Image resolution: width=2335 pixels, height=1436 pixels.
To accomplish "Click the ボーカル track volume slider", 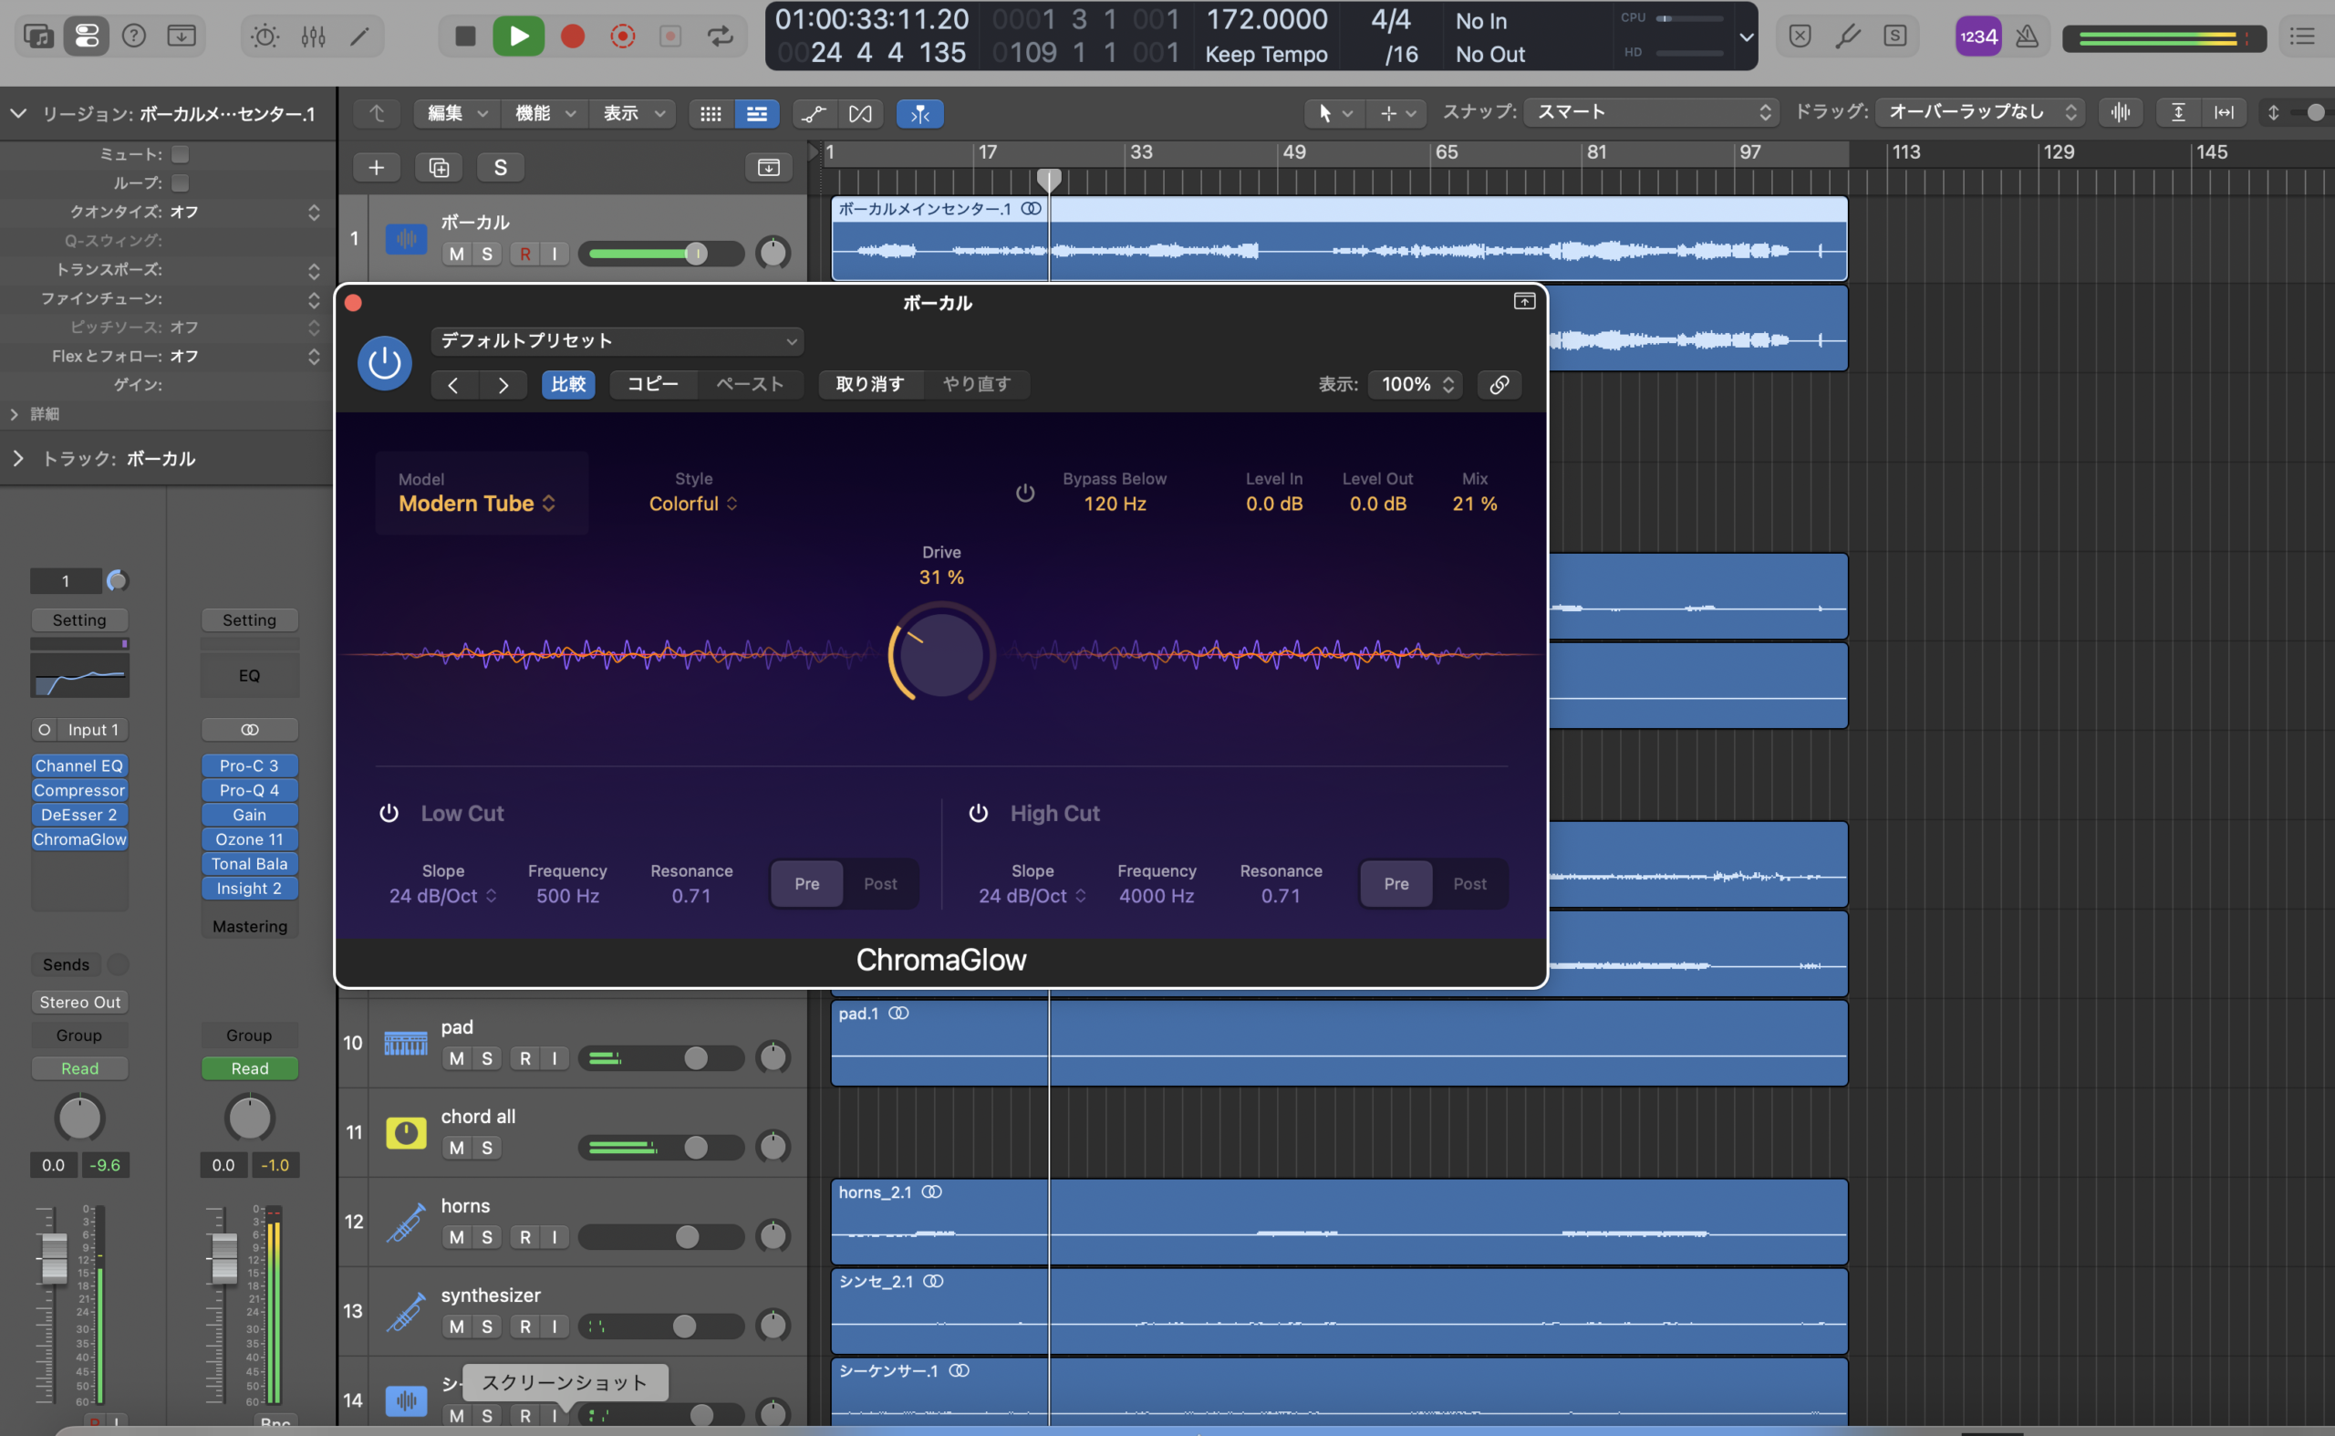I will pos(661,254).
